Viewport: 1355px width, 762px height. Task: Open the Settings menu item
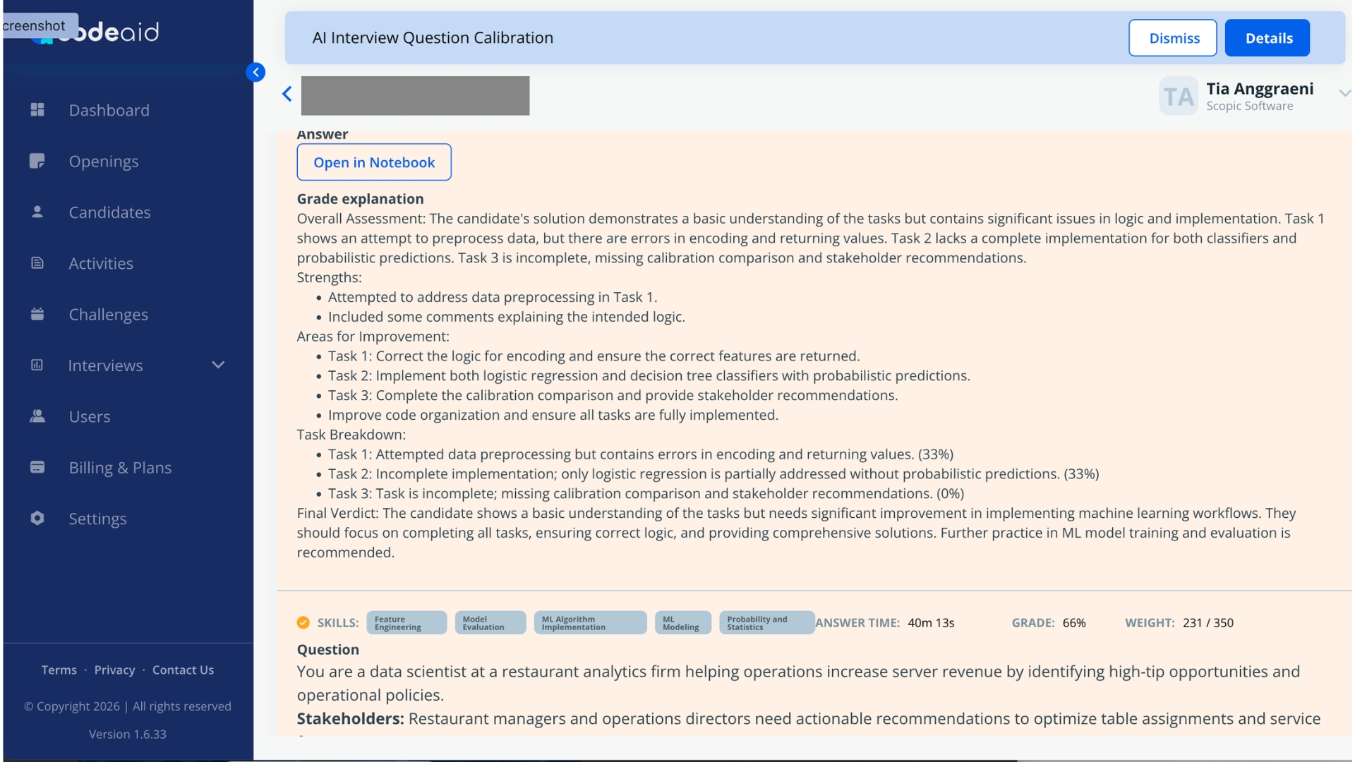click(97, 519)
